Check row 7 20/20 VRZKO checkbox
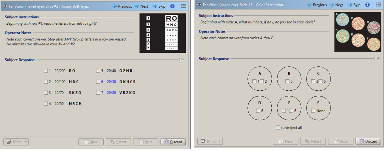The image size is (386, 151). point(98,93)
